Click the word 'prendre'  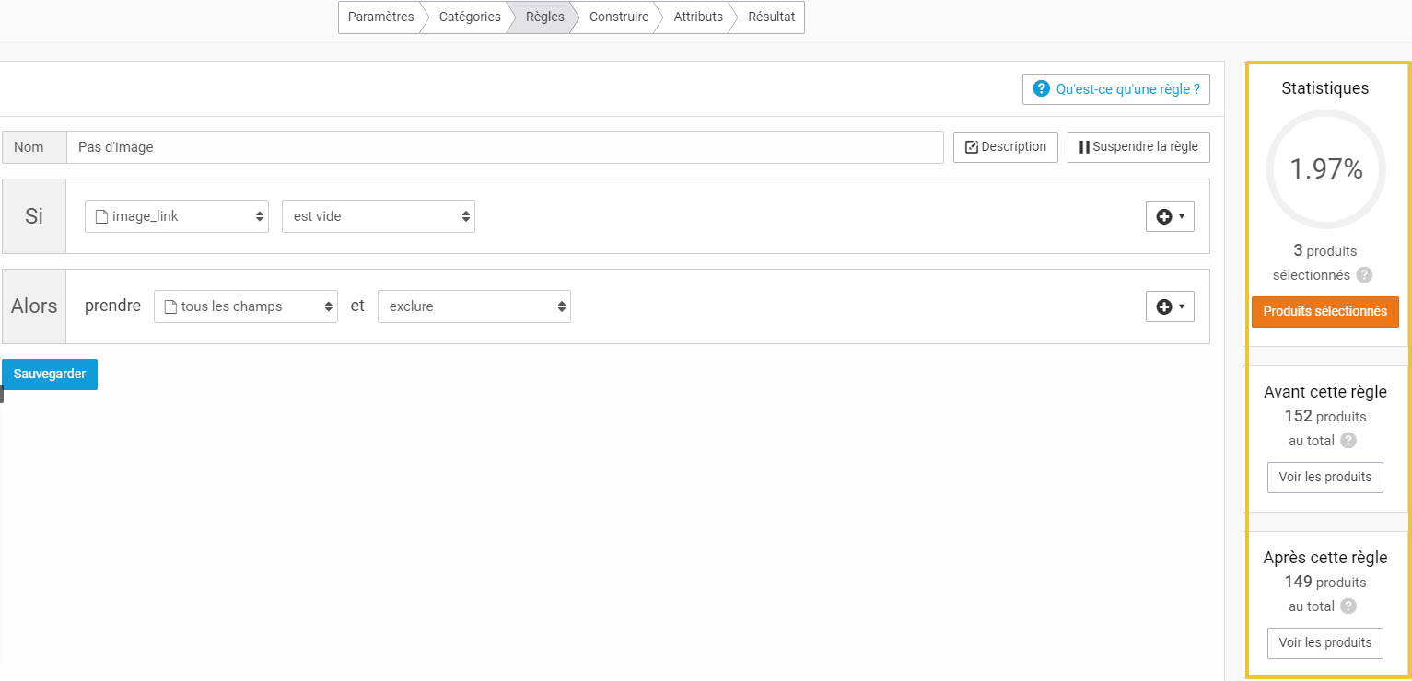112,306
